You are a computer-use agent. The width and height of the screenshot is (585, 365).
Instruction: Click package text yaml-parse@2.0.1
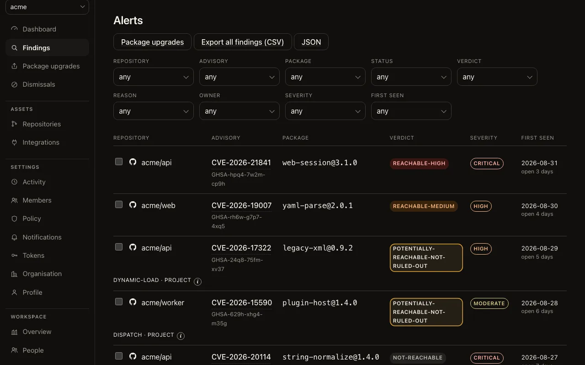318,206
